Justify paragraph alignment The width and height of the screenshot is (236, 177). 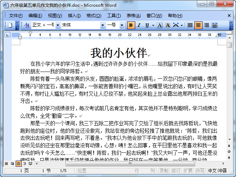click(x=190, y=25)
